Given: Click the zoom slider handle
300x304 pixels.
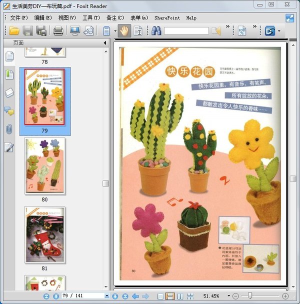Looking at the screenshot, I should coord(249,296).
